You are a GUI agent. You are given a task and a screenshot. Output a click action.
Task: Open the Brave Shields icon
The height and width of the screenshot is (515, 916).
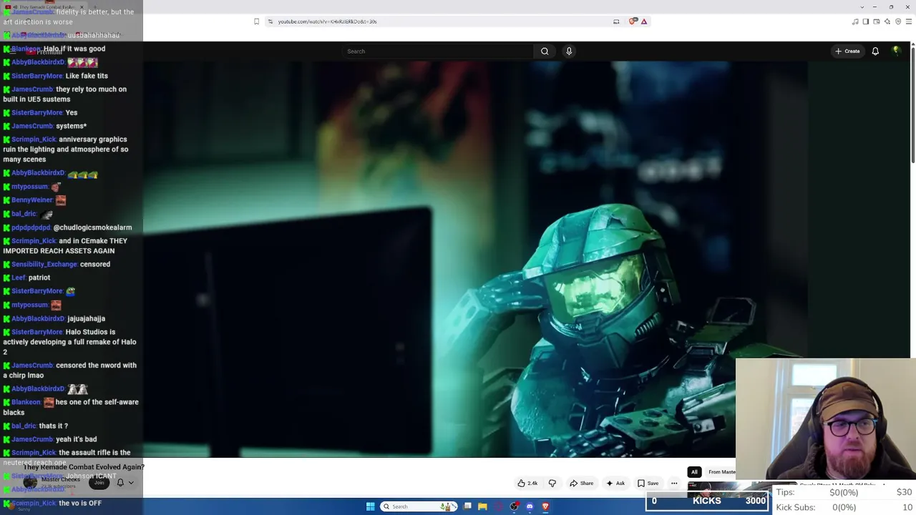pos(633,21)
